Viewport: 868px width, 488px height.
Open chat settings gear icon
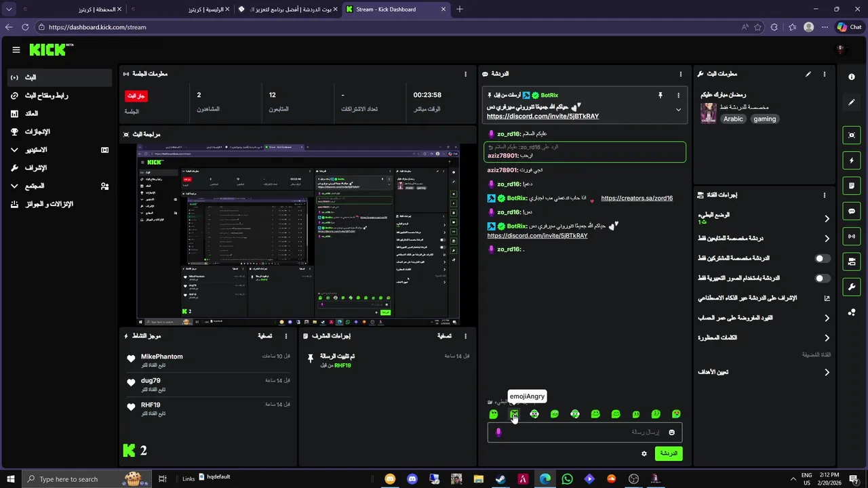tap(644, 453)
